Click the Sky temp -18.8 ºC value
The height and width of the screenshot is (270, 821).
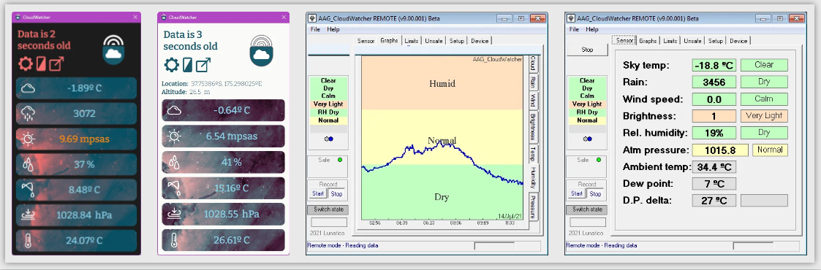coord(714,65)
